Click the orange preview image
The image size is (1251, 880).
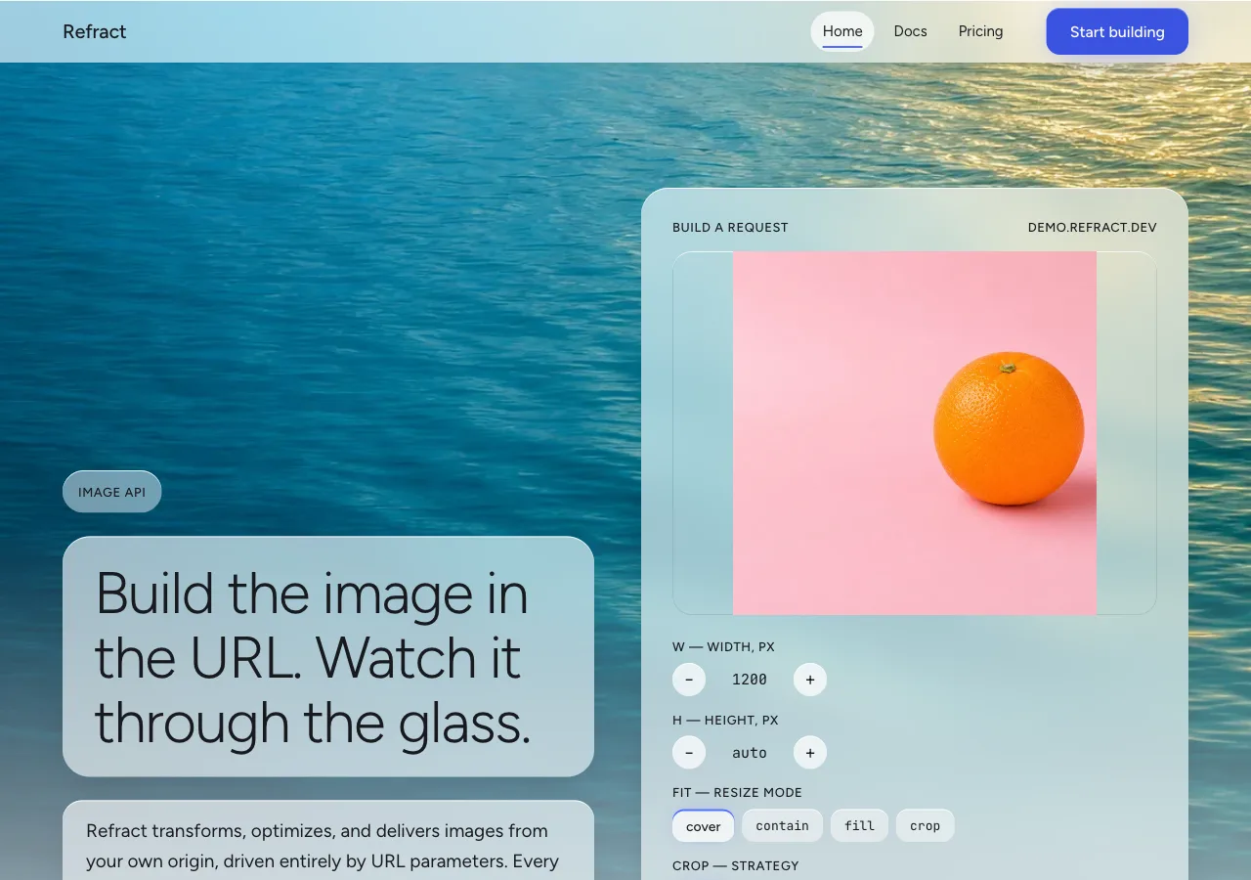point(915,433)
